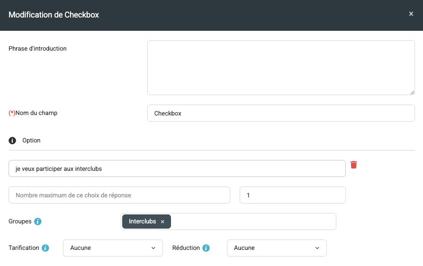Grab the textarea resize handle corner
This screenshot has height=266, width=423.
pyautogui.click(x=412, y=92)
